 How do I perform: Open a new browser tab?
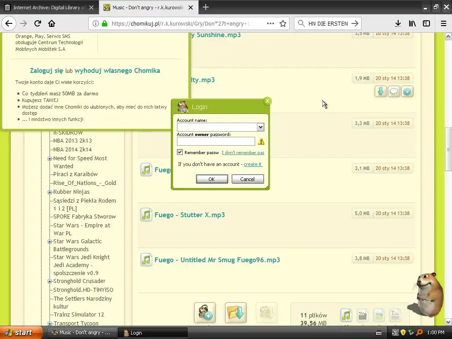206,7
